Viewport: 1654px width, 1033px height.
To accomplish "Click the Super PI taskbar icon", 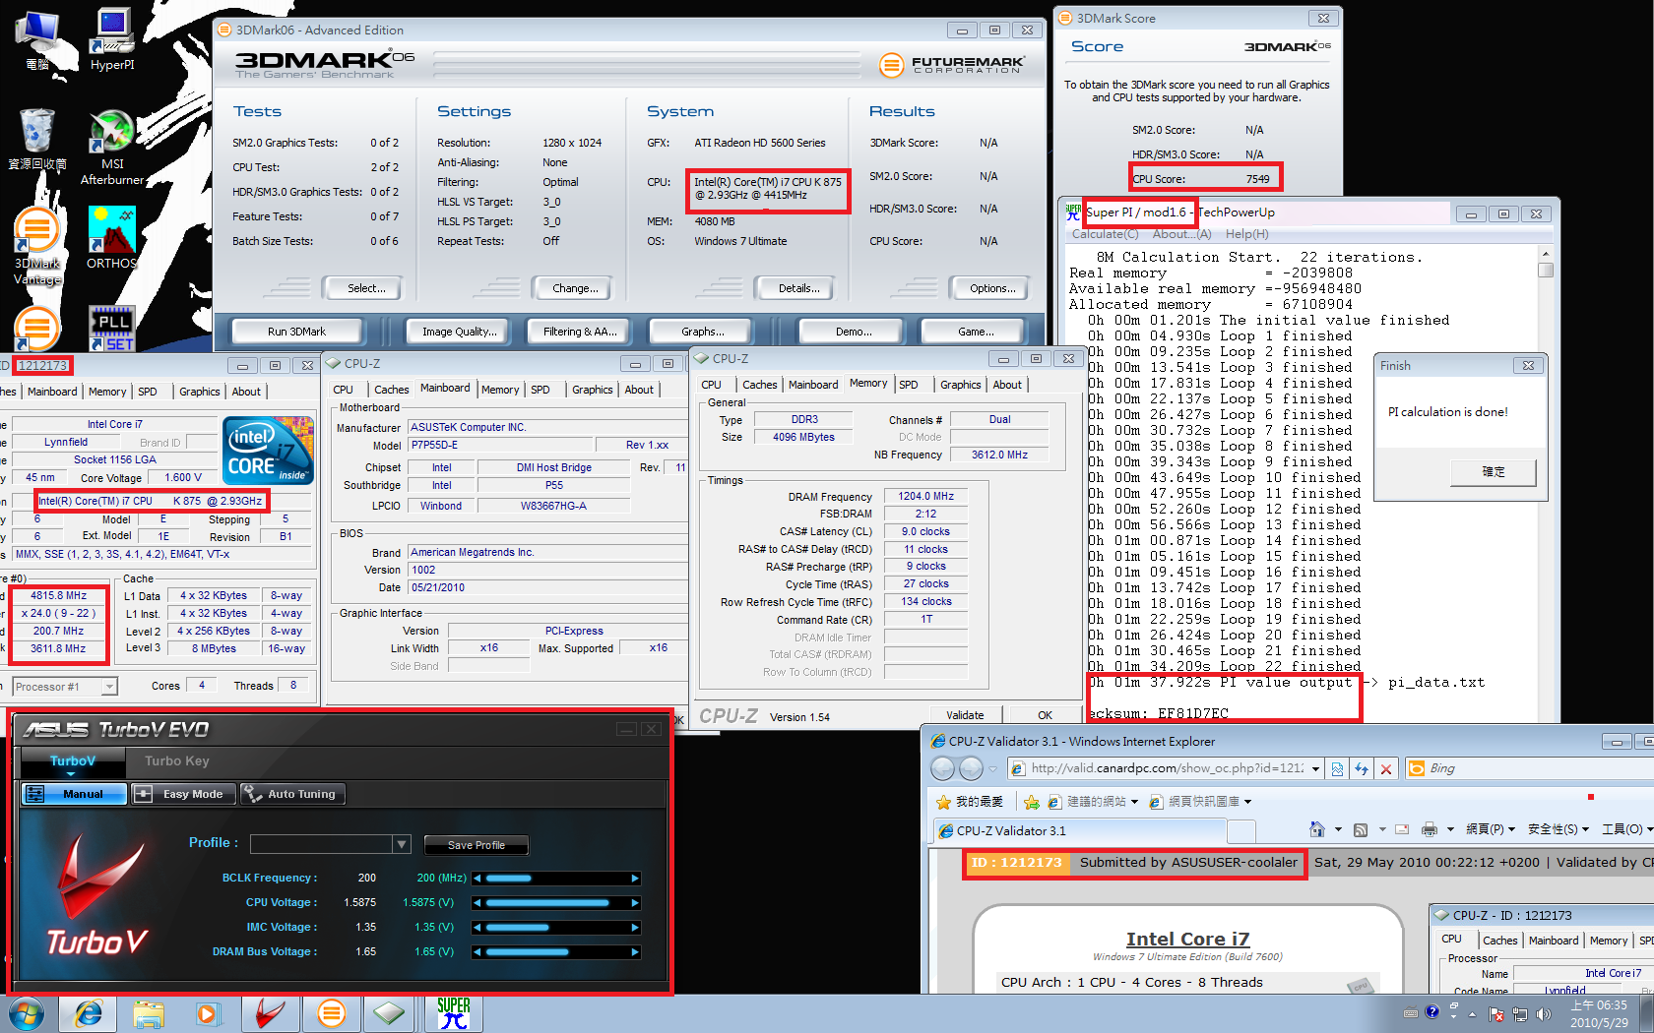I will (453, 1012).
